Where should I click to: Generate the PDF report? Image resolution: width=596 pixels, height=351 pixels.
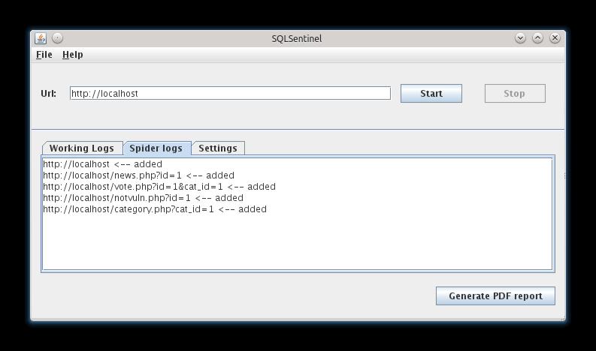tap(495, 295)
